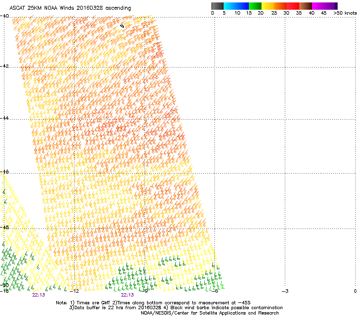Click the latitude label '-50'
Screen dimensions: 359x316
4,285
